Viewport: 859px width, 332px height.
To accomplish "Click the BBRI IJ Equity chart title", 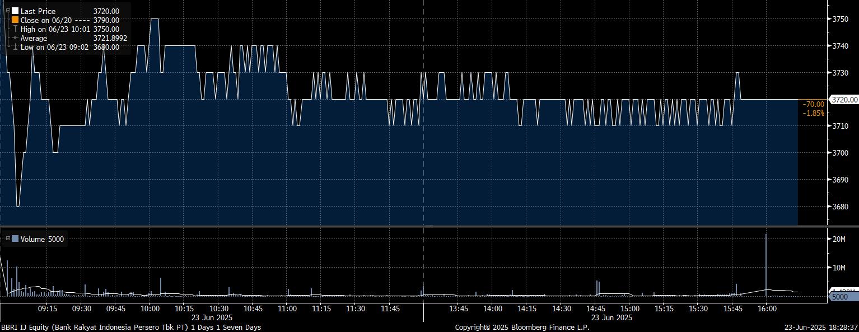I will click(131, 327).
